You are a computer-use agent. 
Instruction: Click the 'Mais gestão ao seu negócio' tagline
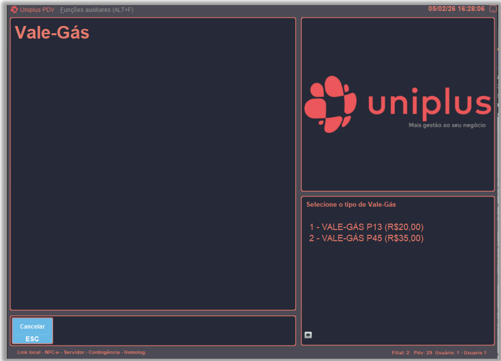447,125
